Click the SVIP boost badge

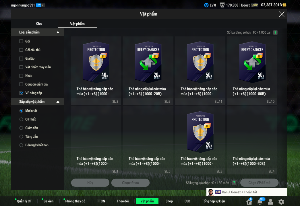tap(254, 5)
